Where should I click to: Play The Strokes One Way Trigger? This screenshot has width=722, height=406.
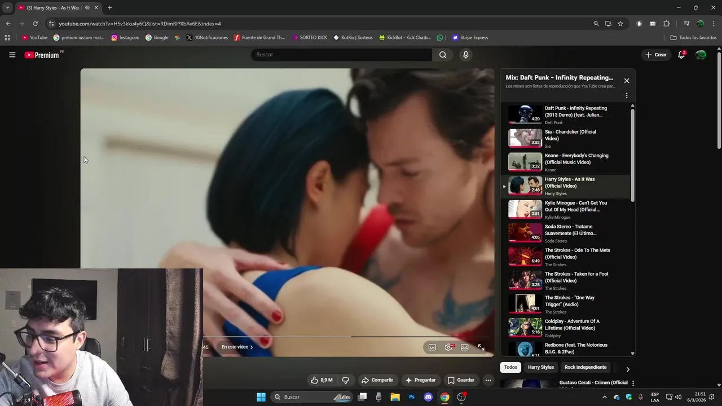(x=564, y=304)
